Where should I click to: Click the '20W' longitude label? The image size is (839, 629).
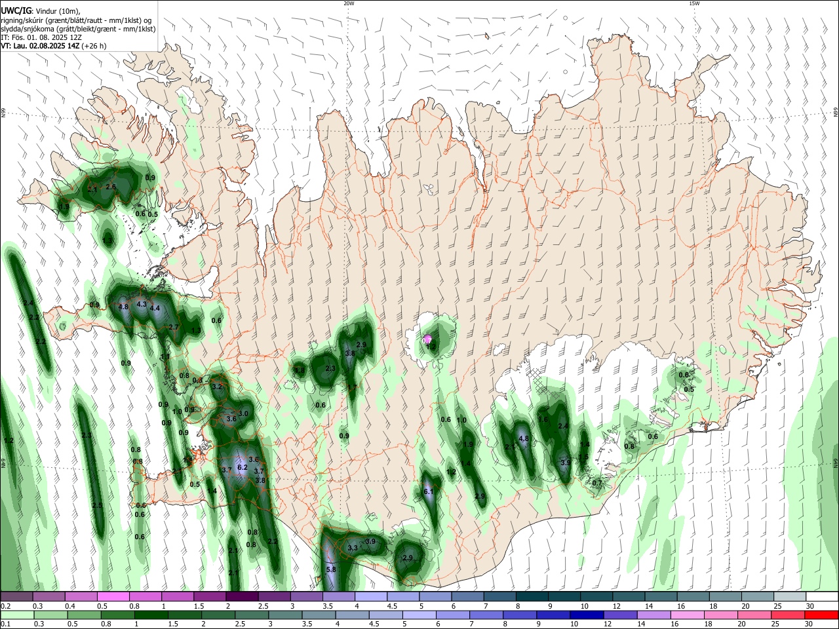349,3
